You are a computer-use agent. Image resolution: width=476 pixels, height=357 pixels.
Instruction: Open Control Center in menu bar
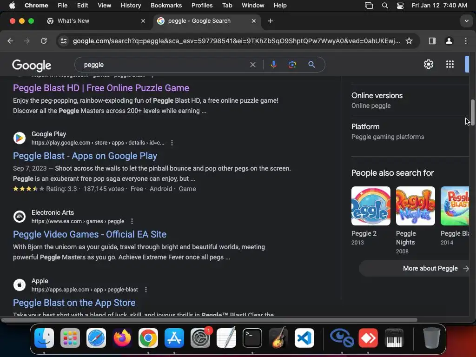tap(400, 6)
